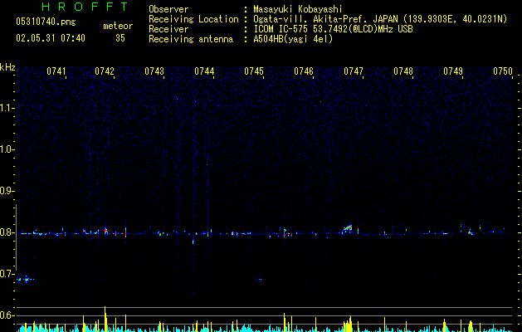Screen dimensions: 522x332
Task: Click the Observer field label
Action: 168,9
